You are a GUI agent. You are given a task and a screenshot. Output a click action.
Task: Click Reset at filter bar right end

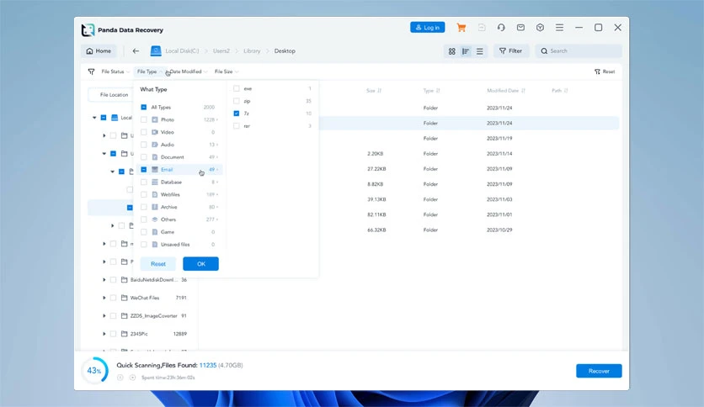tap(605, 71)
